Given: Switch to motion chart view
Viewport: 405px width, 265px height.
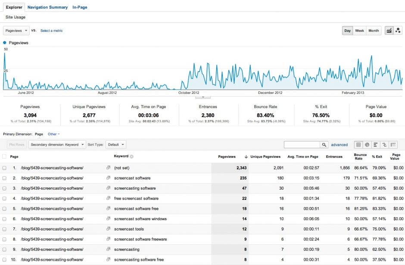Looking at the screenshot, I should pos(398,31).
